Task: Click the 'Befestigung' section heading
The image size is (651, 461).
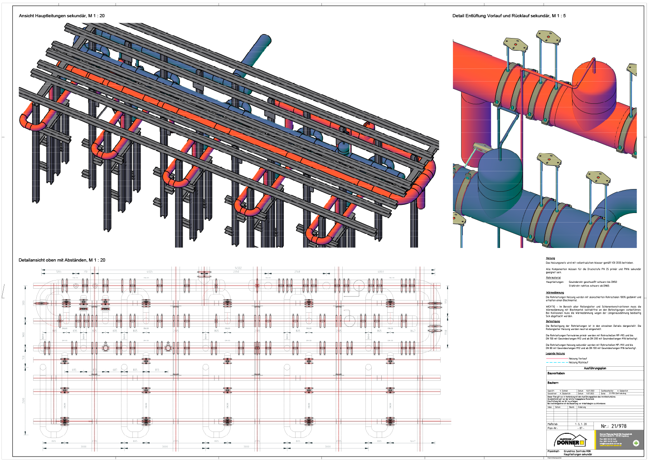Action: tap(553, 321)
